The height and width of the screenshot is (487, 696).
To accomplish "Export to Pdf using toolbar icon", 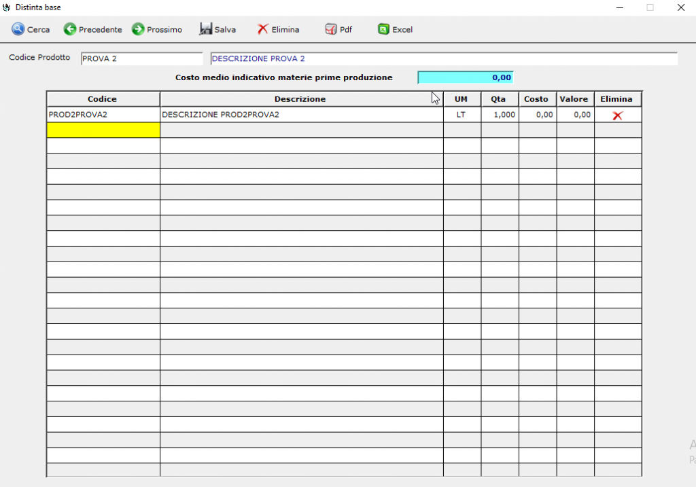I will (x=331, y=30).
